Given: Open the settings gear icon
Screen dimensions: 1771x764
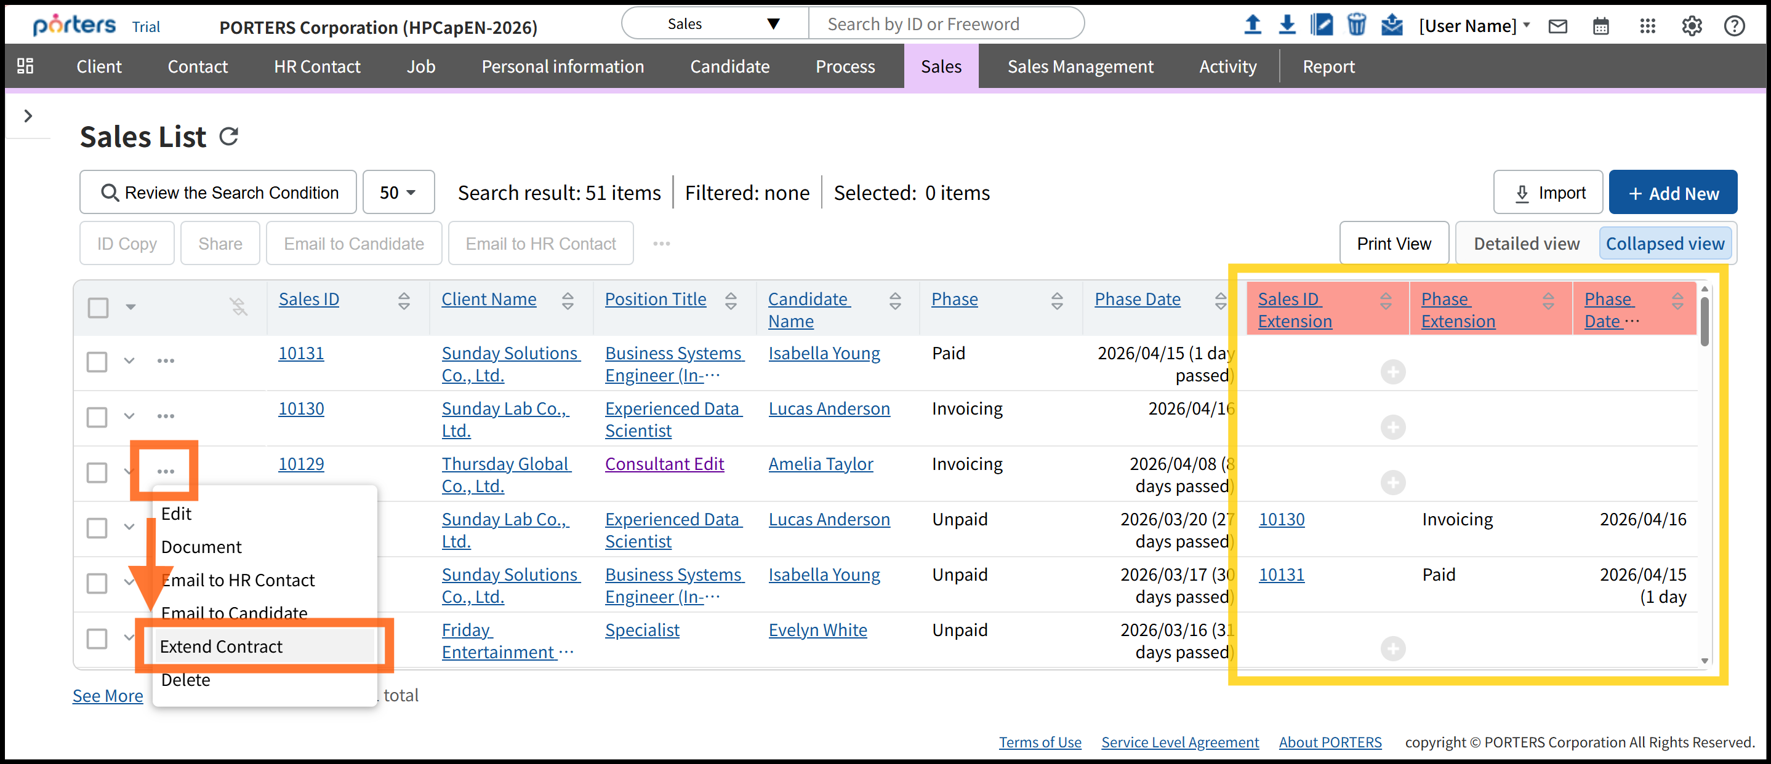Looking at the screenshot, I should click(1691, 26).
